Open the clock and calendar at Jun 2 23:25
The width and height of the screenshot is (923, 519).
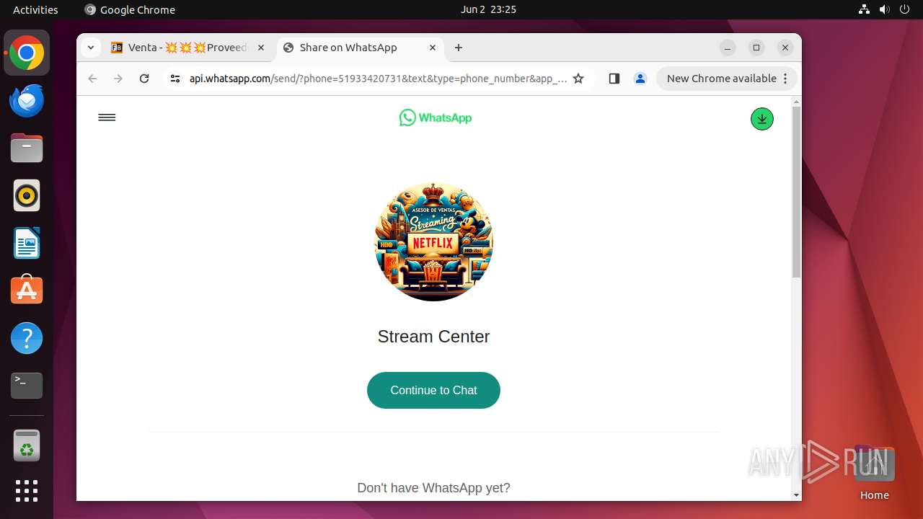(488, 9)
